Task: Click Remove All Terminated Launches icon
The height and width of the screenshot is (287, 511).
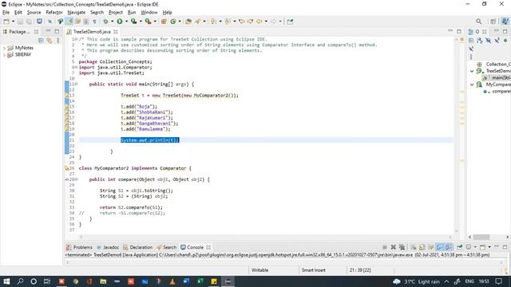Action: click(x=402, y=247)
